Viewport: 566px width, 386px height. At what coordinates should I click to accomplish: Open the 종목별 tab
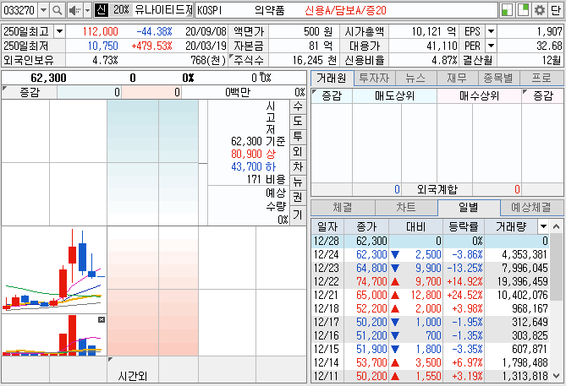point(498,79)
